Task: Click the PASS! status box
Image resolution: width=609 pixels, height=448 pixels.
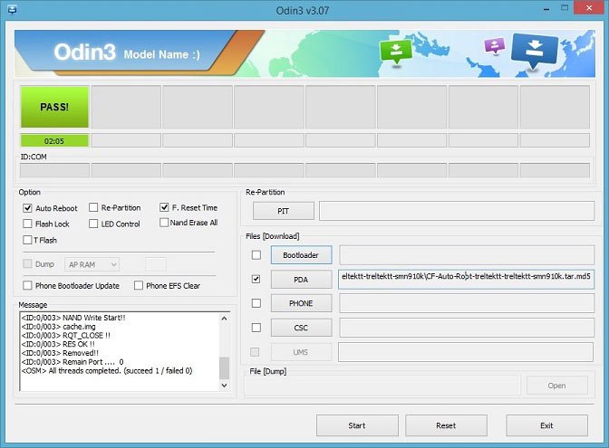Action: point(54,107)
